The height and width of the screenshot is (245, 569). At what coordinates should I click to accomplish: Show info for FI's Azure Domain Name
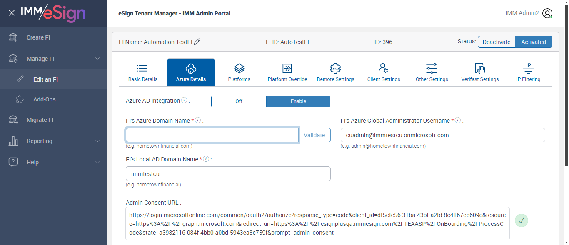(198, 120)
